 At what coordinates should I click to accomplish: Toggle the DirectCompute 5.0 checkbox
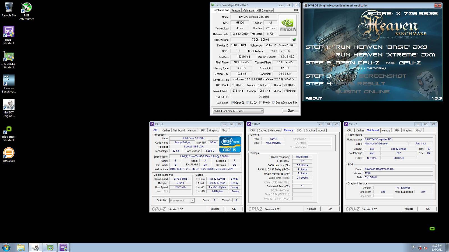(274, 103)
